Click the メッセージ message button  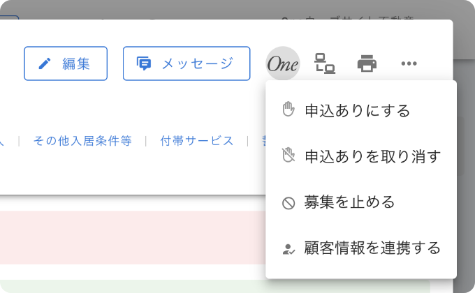click(187, 63)
